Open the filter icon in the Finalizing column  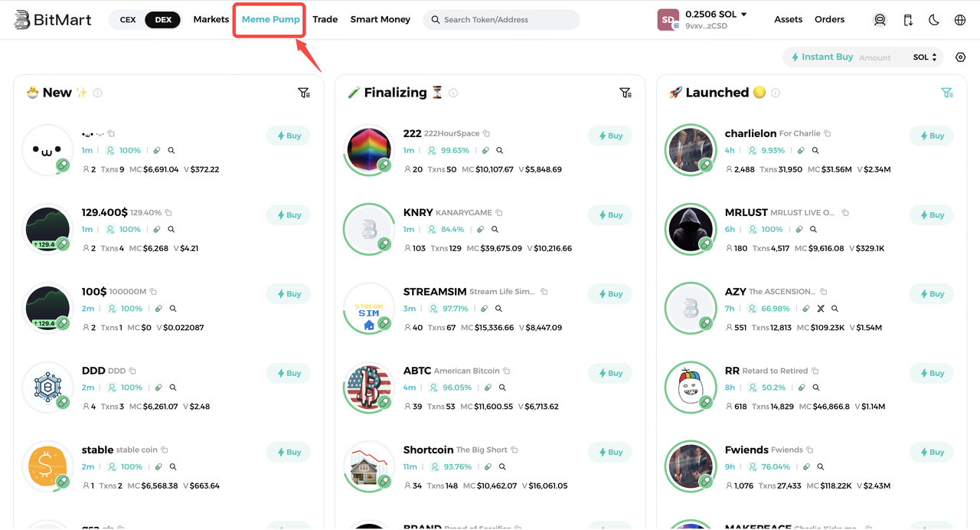pos(626,93)
